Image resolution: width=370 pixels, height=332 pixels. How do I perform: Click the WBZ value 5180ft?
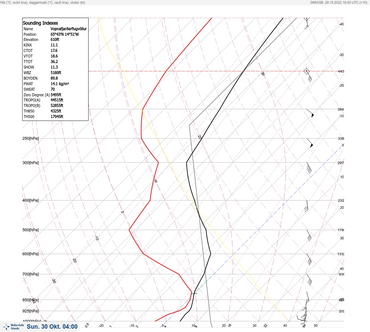tap(56, 73)
